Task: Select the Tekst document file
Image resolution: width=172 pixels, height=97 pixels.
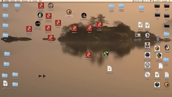Action: (x=161, y=66)
